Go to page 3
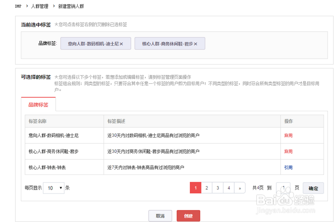 tap(218, 188)
